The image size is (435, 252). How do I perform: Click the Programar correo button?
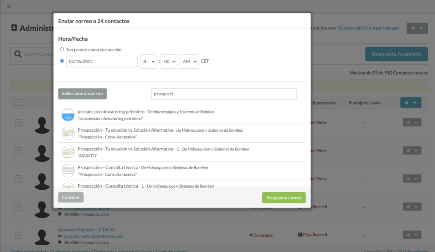pos(284,198)
